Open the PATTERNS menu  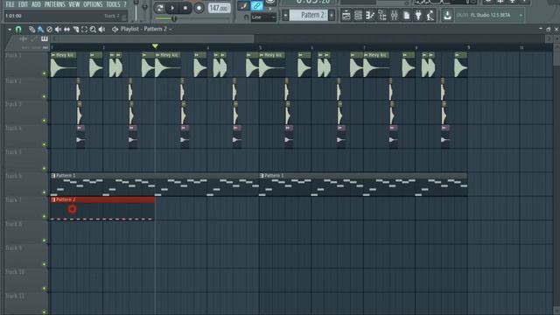[x=54, y=4]
